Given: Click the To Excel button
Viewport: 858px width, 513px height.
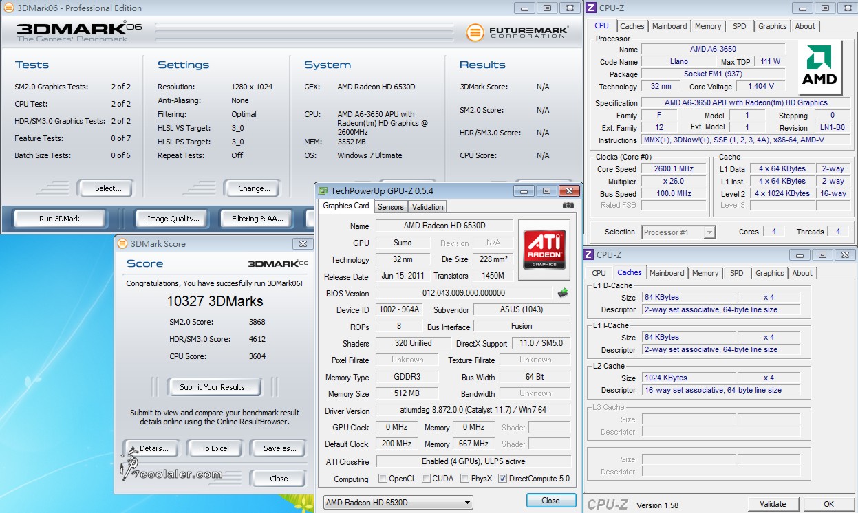Looking at the screenshot, I should tap(215, 448).
